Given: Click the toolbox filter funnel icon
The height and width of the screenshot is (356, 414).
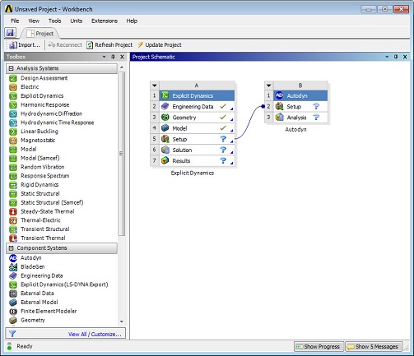Looking at the screenshot, I should [x=12, y=334].
